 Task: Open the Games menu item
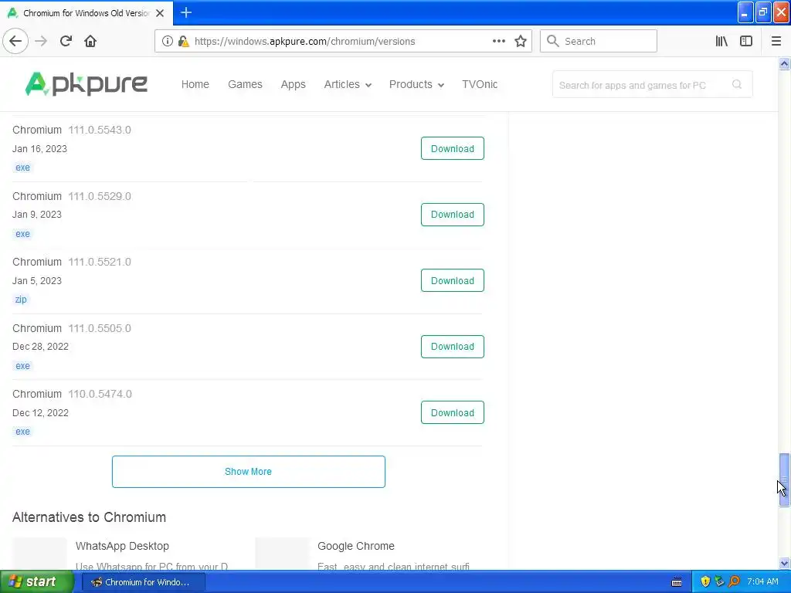(245, 84)
